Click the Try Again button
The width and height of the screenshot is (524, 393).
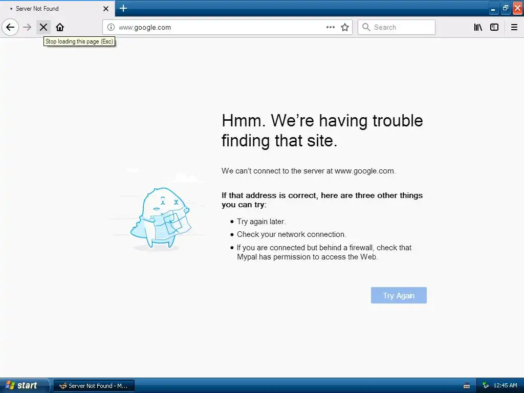pyautogui.click(x=399, y=295)
